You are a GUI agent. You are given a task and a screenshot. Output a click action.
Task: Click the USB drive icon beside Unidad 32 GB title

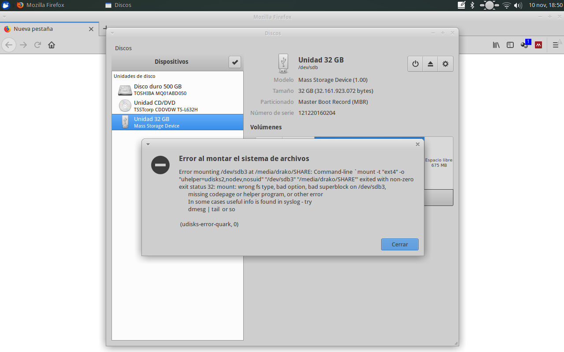283,63
